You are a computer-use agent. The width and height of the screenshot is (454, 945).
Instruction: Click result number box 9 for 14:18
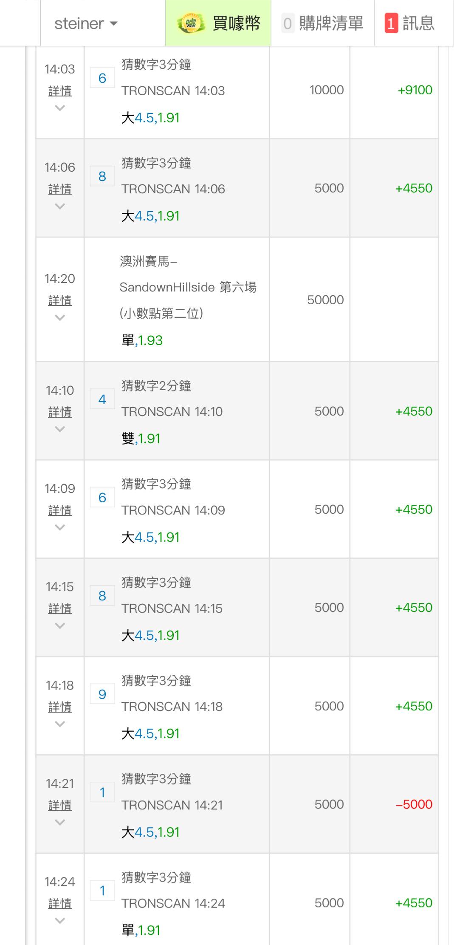point(102,694)
